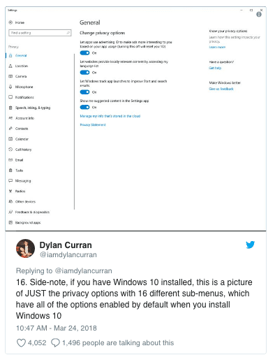
Task: Disable the advertising ID toggle
Action: (x=84, y=53)
